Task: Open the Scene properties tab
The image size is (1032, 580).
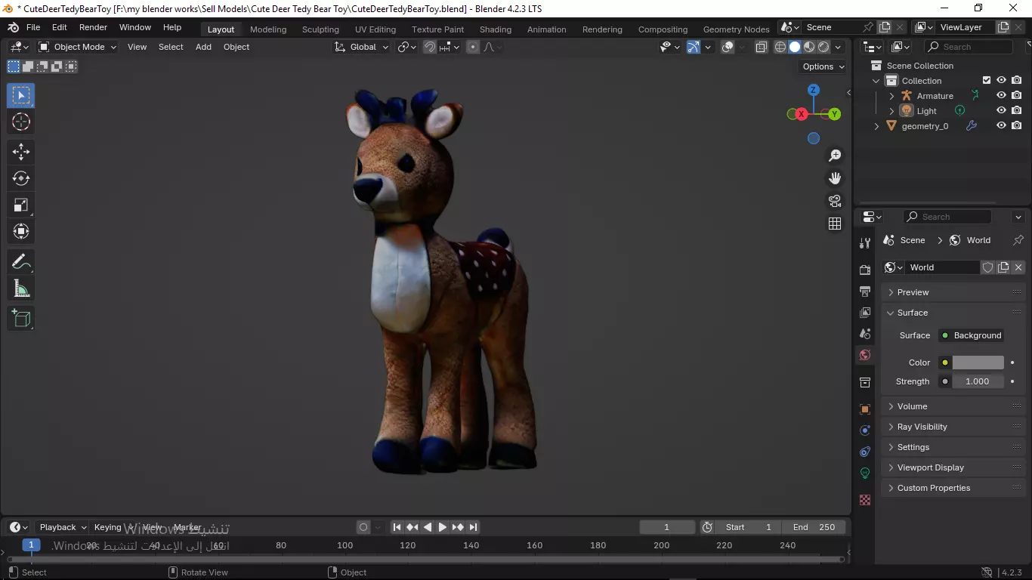Action: tap(865, 333)
